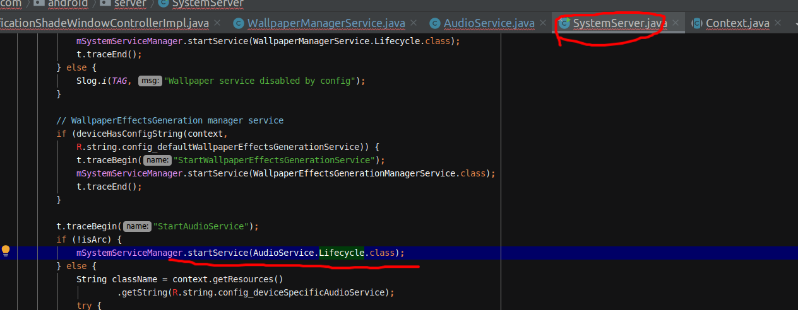The width and height of the screenshot is (798, 310).
Task: Click 'name:' hint before StartAudioService string
Action: point(137,226)
